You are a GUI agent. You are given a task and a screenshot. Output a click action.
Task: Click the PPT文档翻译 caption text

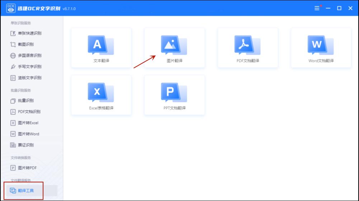[x=174, y=108]
